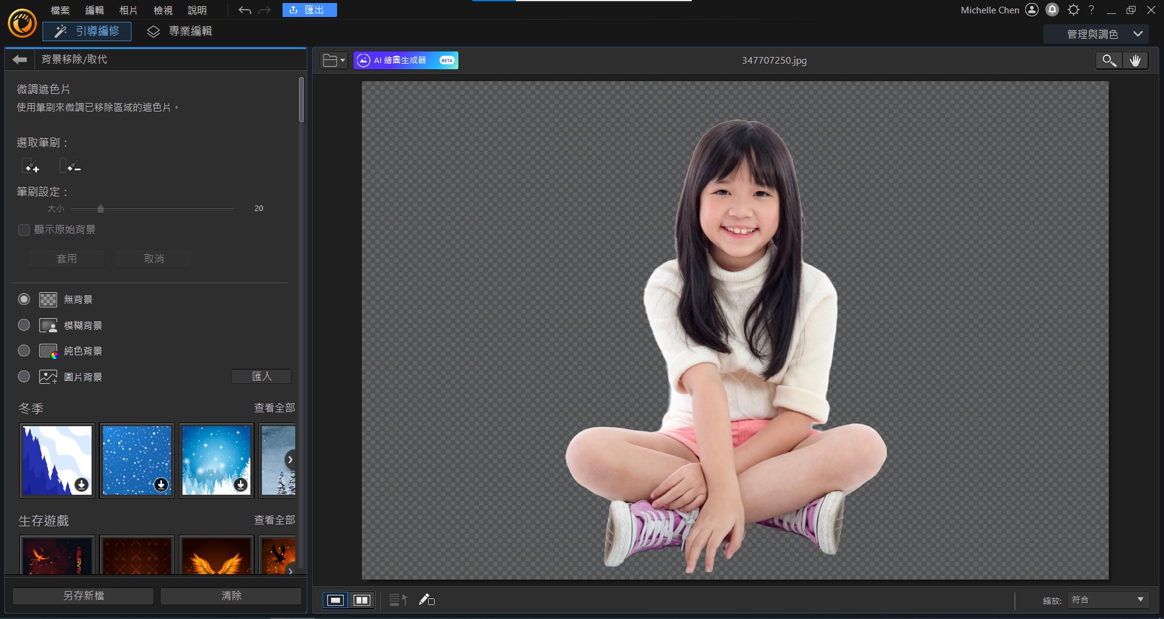Select the hand pan tool
This screenshot has height=619, width=1164.
point(1136,60)
